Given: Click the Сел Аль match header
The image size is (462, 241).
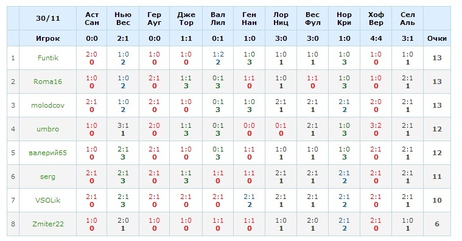Looking at the screenshot, I should point(407,18).
